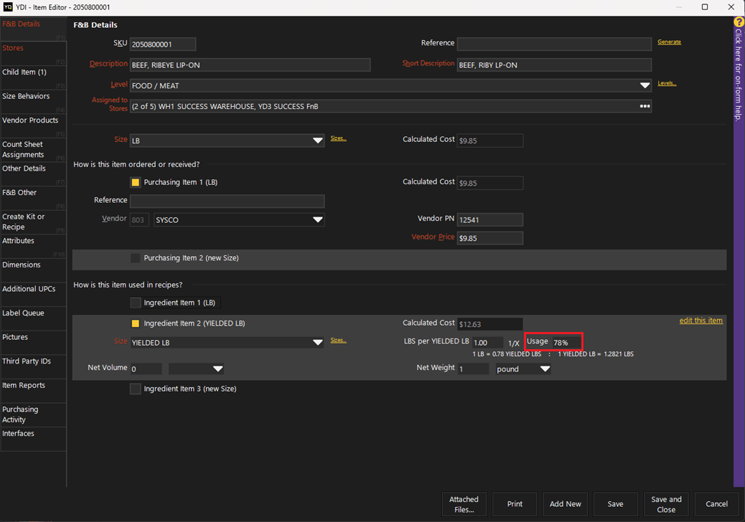Open Size Behaviors tab
Viewport: 745px width, 522px height.
click(x=33, y=102)
